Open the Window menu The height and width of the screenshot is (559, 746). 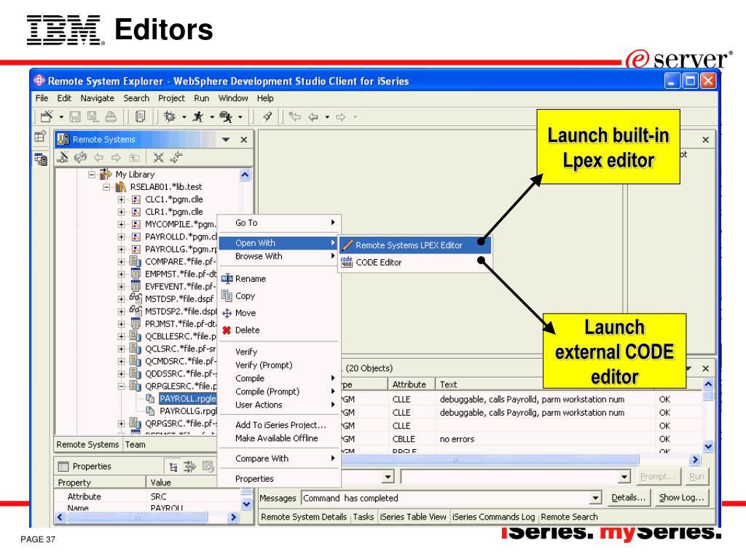point(233,98)
